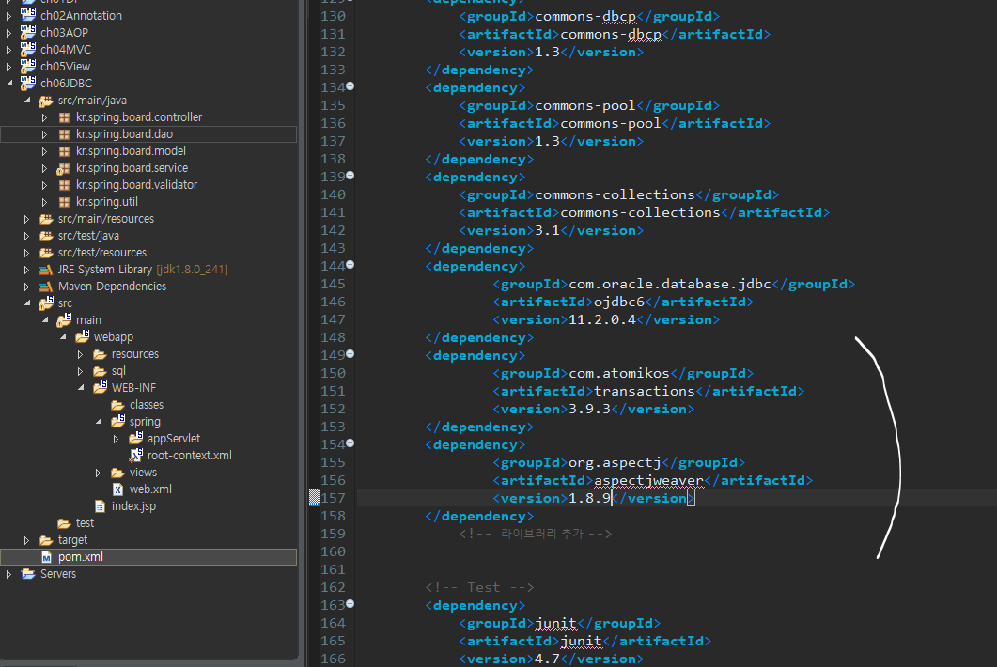
Task: Click version 1.8.9 on line 157
Action: 589,498
